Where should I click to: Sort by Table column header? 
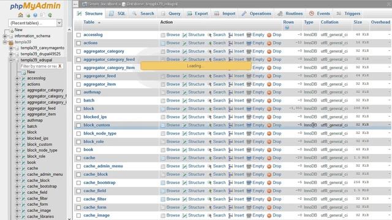click(x=89, y=22)
